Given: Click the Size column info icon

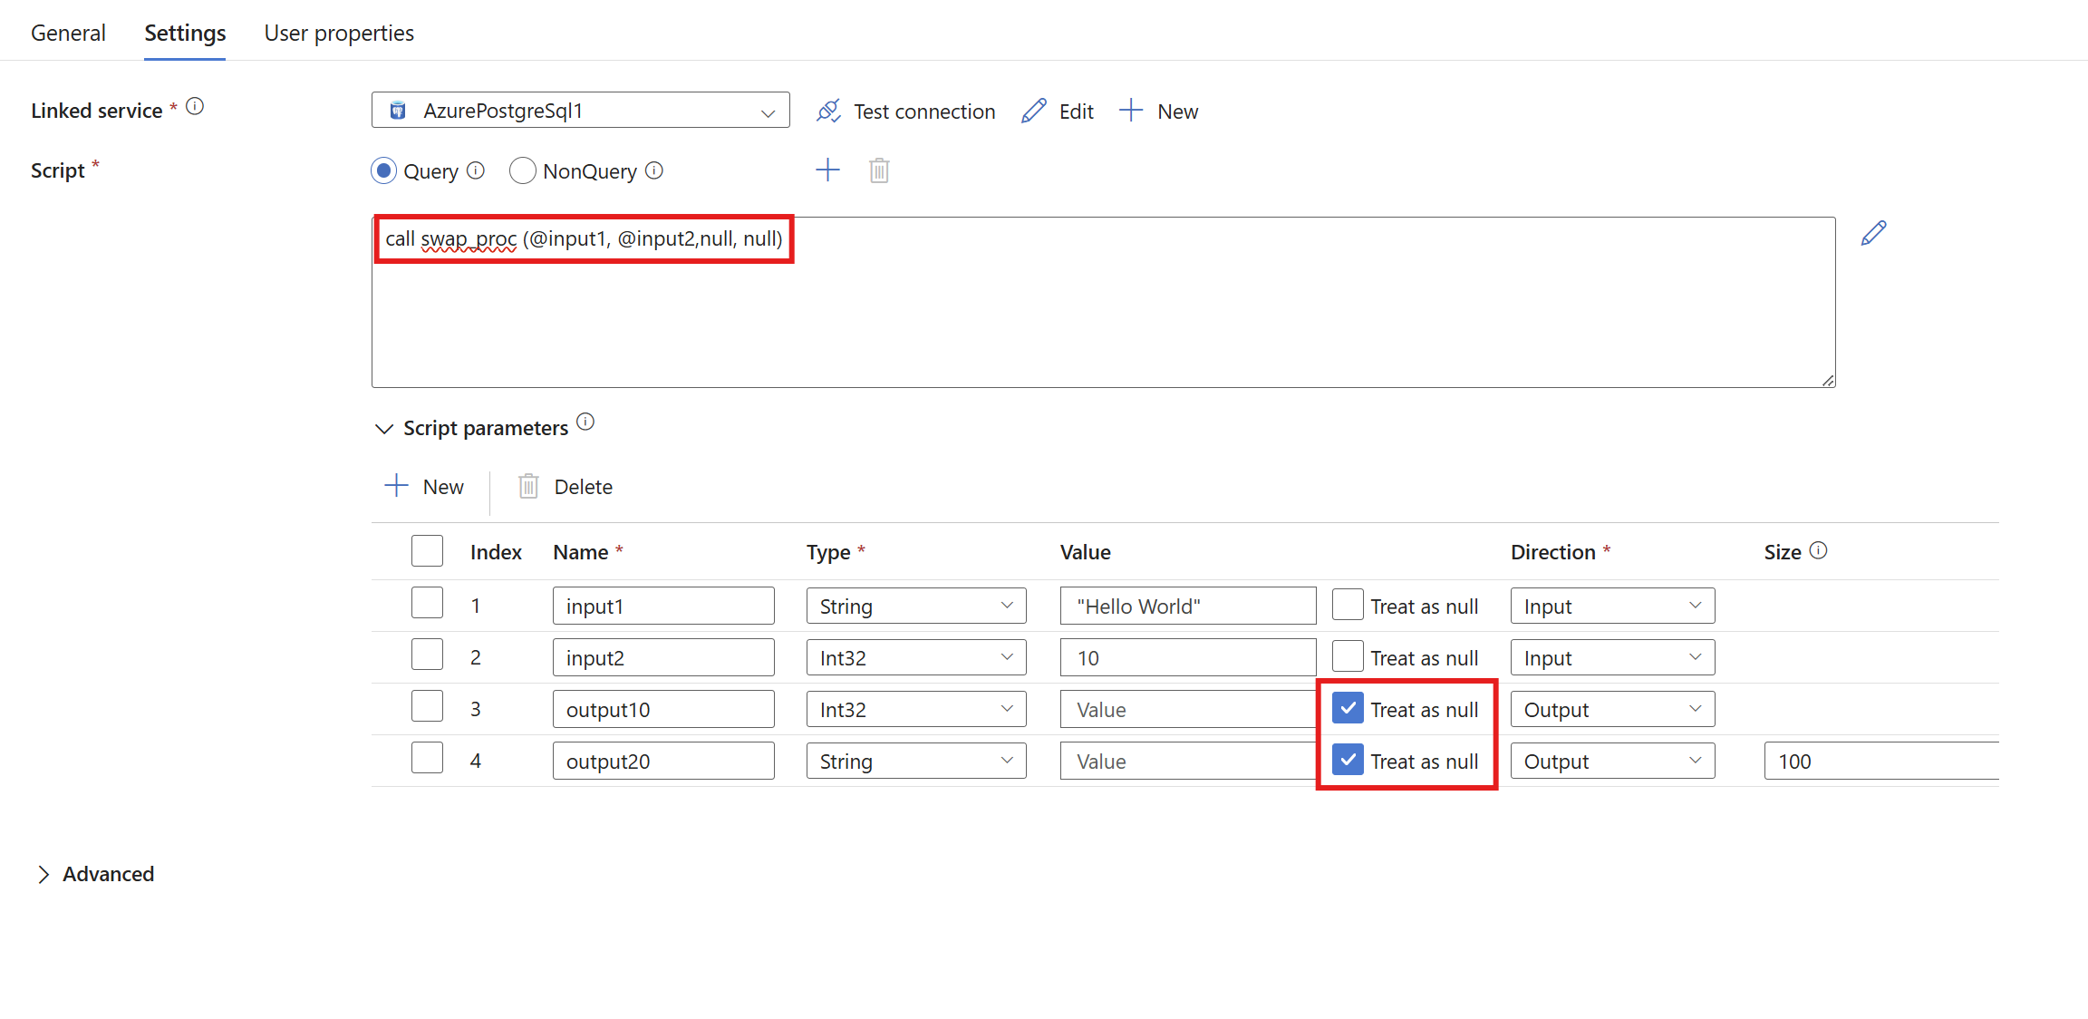Looking at the screenshot, I should (x=1818, y=550).
